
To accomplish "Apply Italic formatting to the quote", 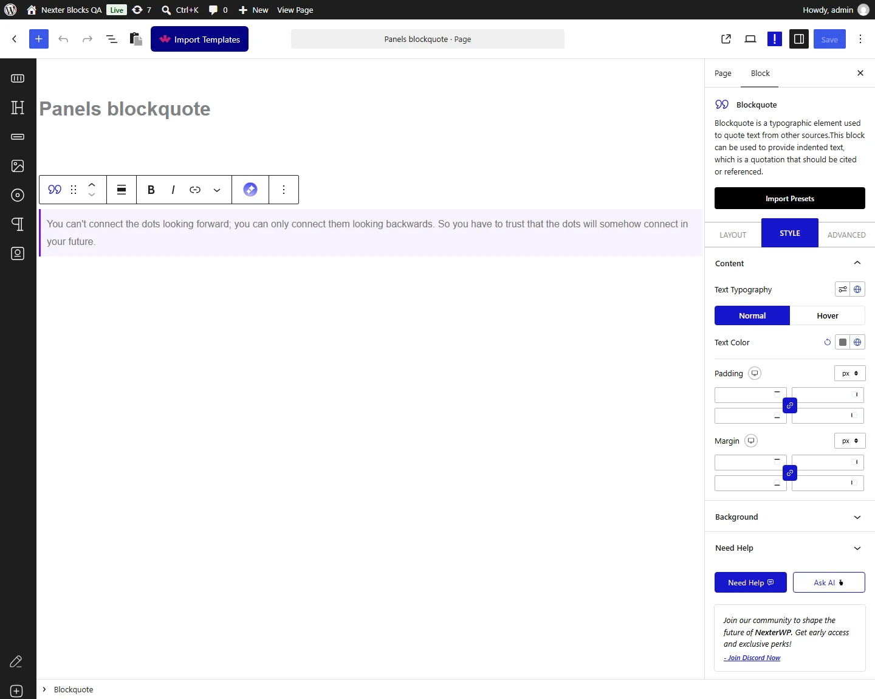I will pos(173,190).
